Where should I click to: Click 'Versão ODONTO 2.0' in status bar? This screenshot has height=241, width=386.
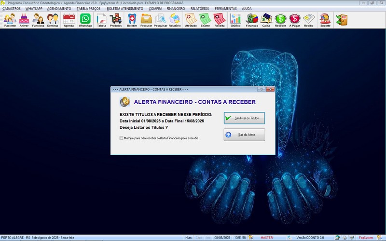310,238
